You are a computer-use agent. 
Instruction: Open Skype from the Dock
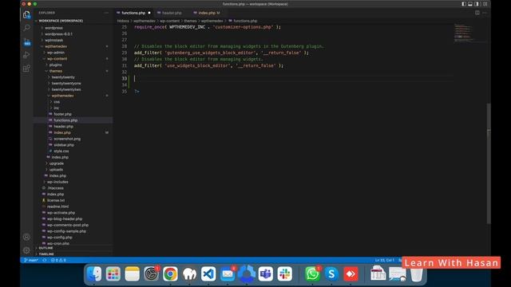coord(331,274)
